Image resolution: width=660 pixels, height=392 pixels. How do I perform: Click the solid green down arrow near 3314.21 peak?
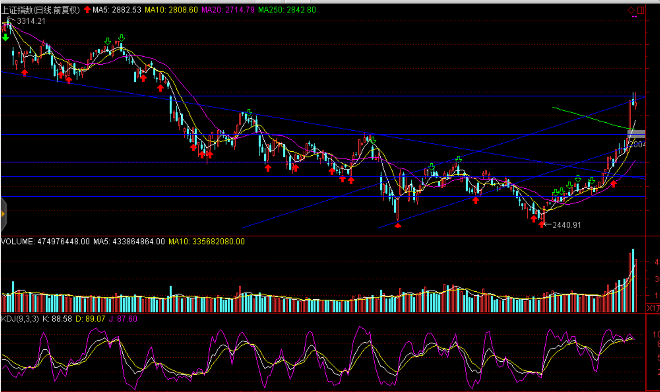(5, 38)
